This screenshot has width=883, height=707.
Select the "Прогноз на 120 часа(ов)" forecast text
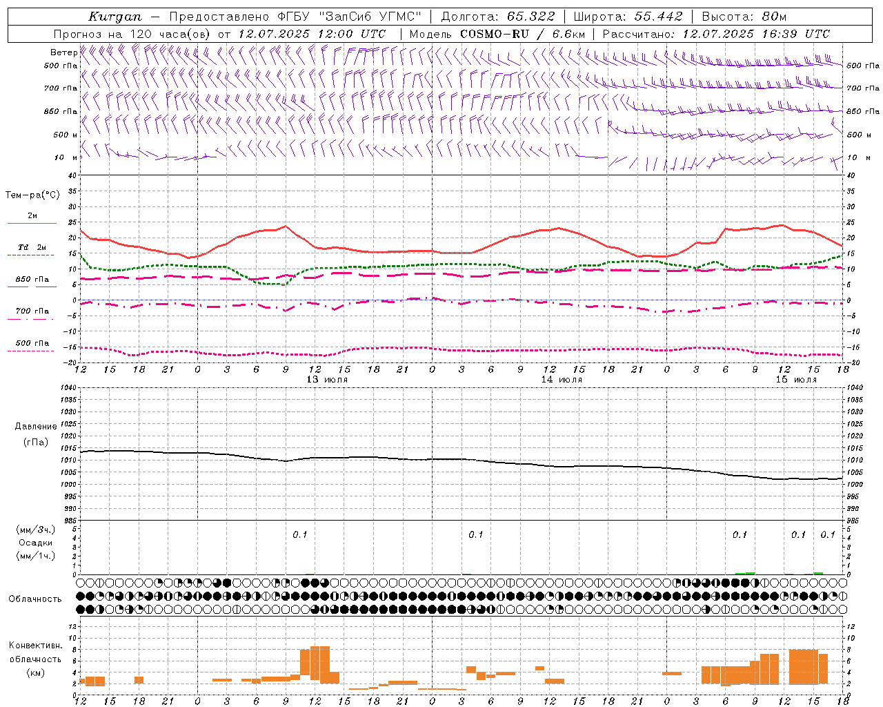coord(132,34)
